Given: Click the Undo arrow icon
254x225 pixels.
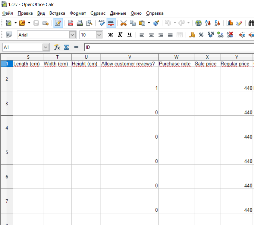Looking at the screenshot, I should 168,23.
